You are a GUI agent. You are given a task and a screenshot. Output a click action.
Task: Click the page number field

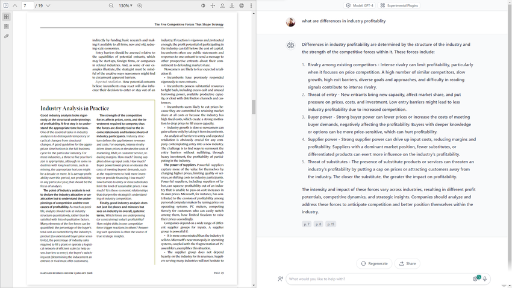click(27, 5)
